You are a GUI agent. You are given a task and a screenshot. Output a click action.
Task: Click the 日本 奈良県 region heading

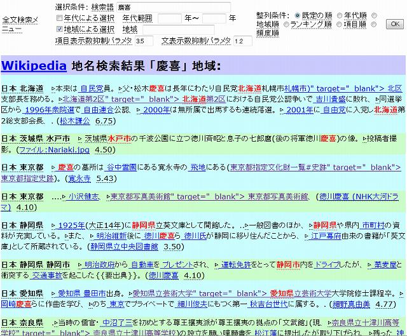tap(22, 323)
